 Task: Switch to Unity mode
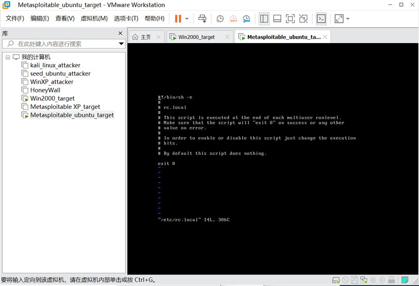pos(303,19)
